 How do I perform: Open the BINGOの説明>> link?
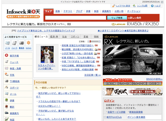[154, 79]
